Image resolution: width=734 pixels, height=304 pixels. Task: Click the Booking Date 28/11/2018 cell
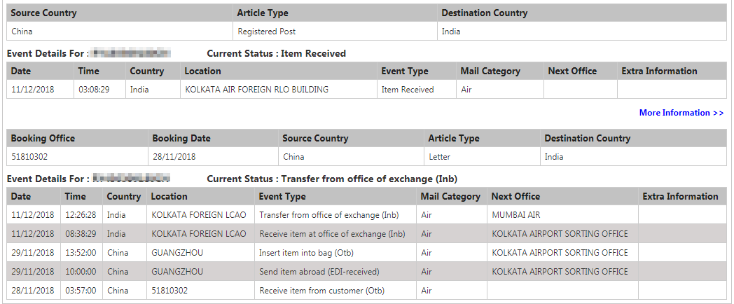(214, 157)
